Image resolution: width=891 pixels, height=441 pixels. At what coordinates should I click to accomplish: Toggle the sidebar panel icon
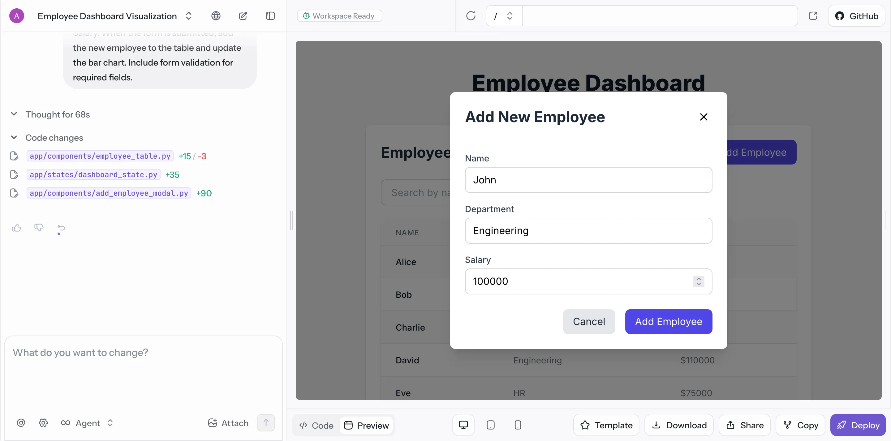270,16
